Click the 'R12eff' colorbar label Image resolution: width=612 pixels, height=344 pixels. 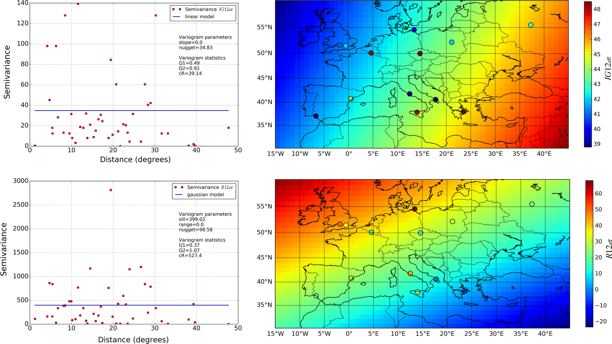click(x=609, y=249)
